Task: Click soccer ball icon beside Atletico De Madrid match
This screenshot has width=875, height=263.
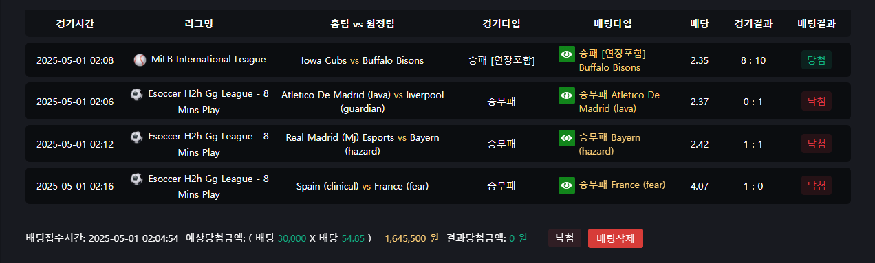Action: [136, 94]
